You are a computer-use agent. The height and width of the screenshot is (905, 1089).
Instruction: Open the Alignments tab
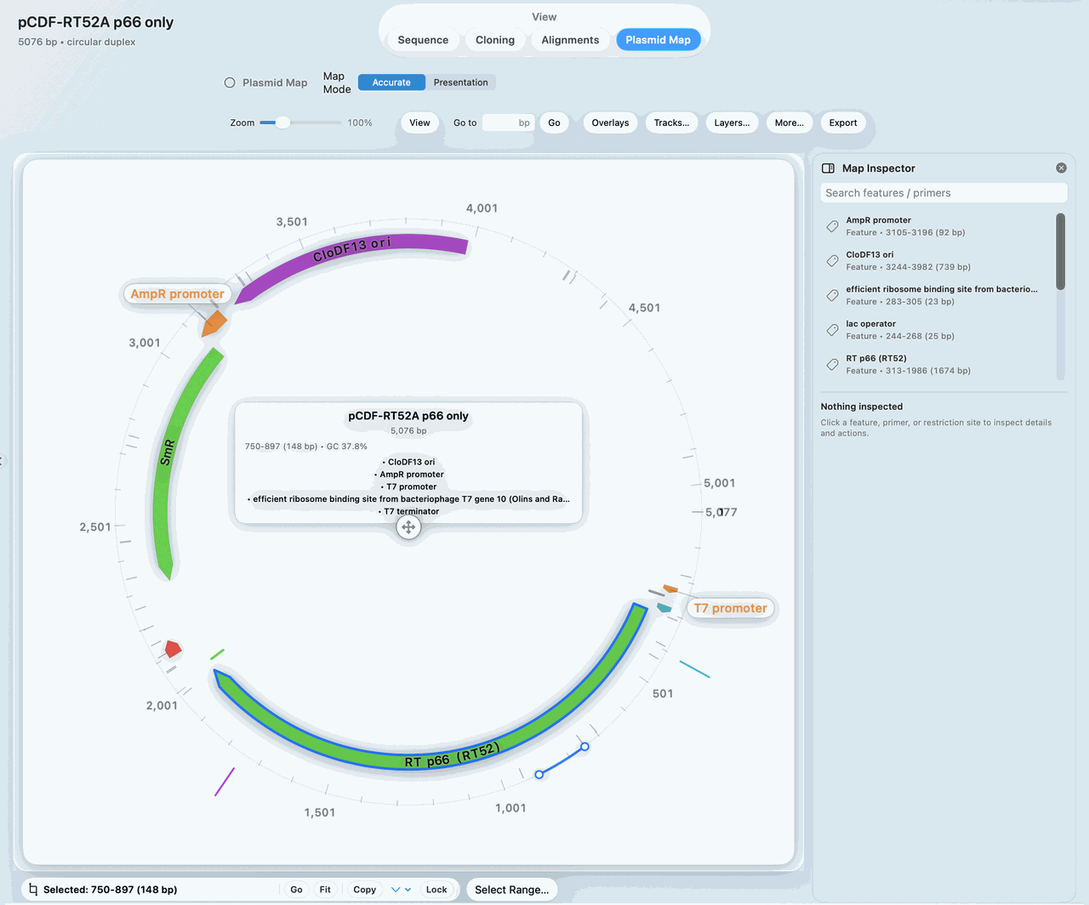570,40
